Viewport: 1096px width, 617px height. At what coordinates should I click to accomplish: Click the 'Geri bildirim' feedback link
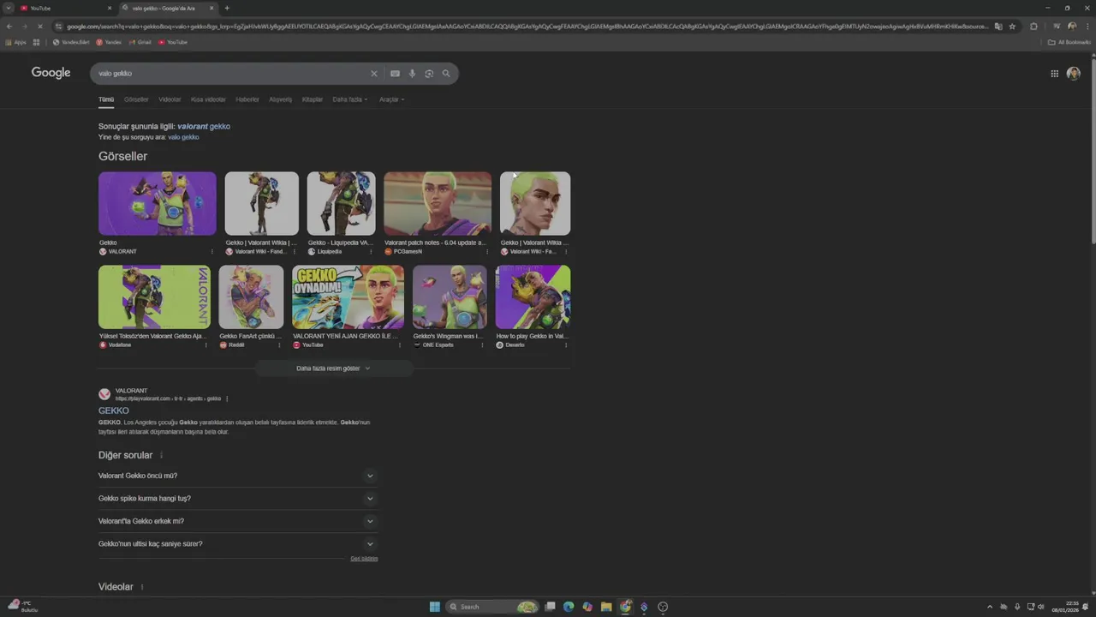click(364, 559)
